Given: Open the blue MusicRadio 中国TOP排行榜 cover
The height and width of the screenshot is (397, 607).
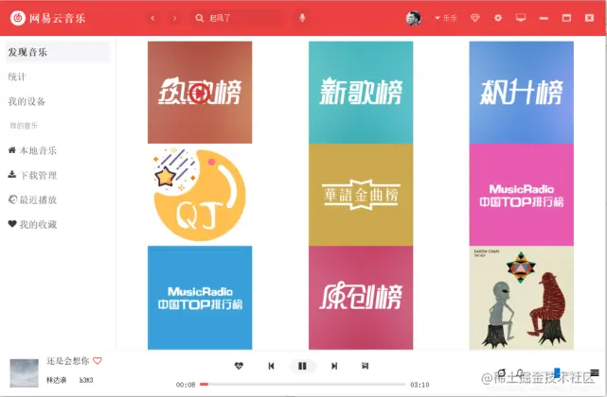Looking at the screenshot, I should (x=200, y=298).
